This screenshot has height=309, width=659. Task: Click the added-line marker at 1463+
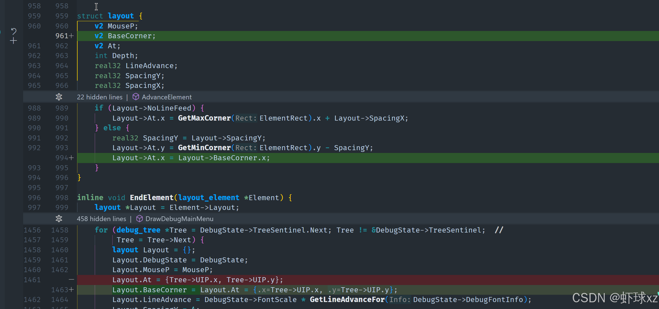pyautogui.click(x=71, y=290)
